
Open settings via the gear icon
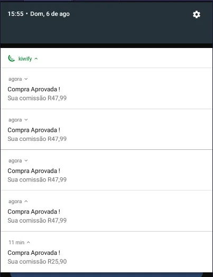(x=197, y=14)
